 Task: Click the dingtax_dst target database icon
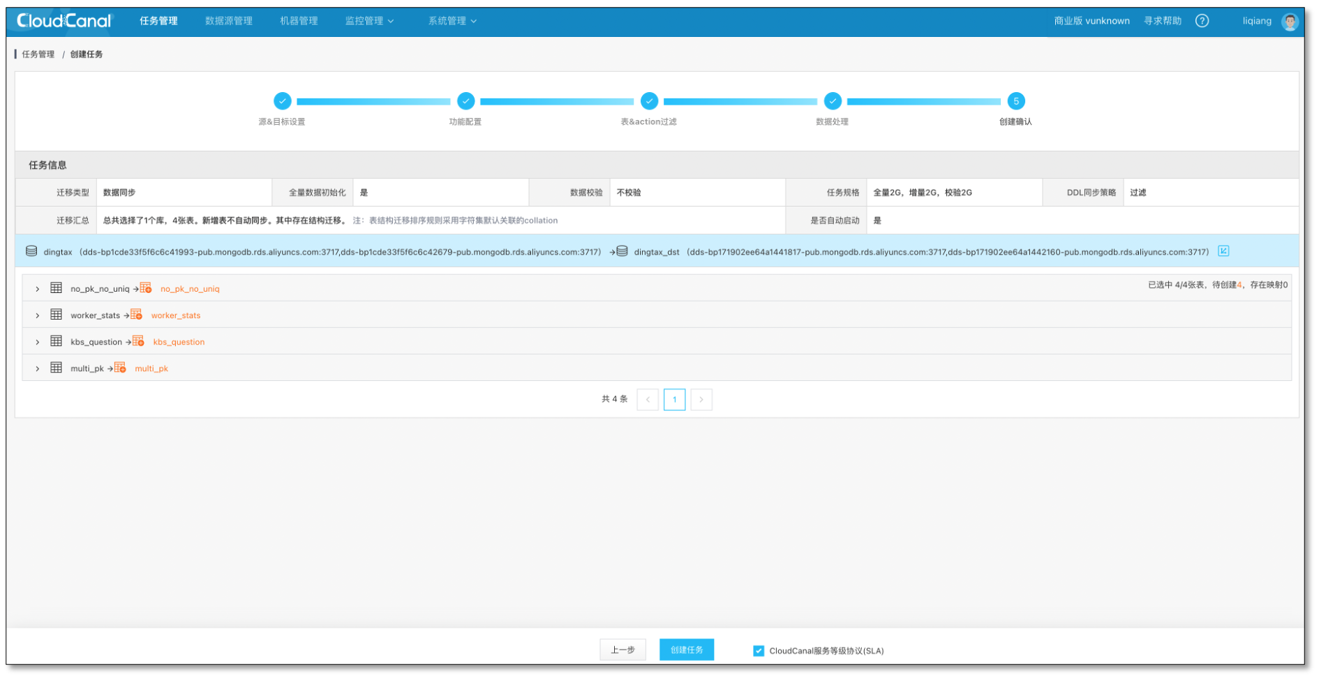pos(623,251)
